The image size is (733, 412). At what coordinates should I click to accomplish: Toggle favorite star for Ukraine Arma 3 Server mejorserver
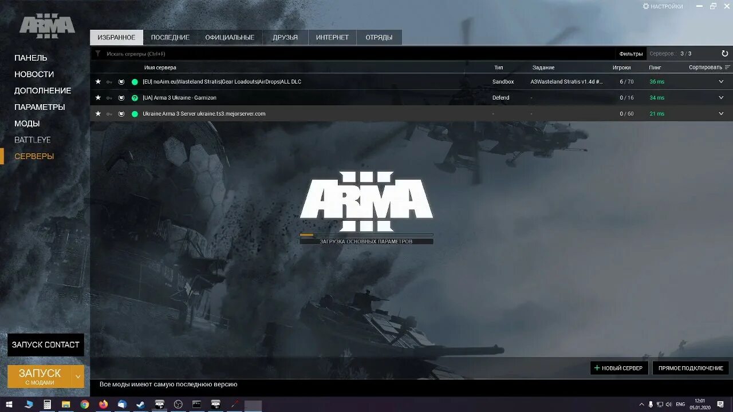(98, 114)
